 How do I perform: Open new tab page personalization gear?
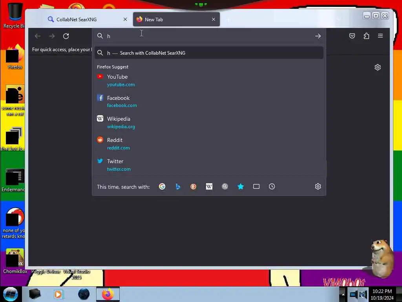377,67
